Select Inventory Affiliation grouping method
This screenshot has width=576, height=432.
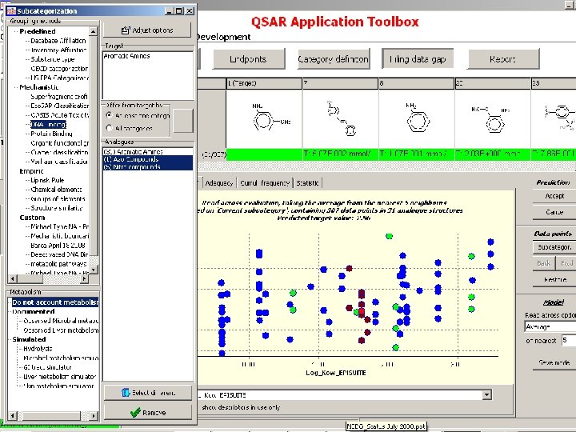pos(58,50)
